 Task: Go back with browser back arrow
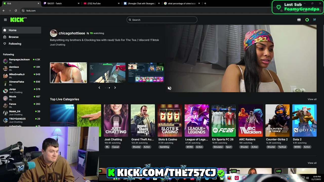[4, 11]
